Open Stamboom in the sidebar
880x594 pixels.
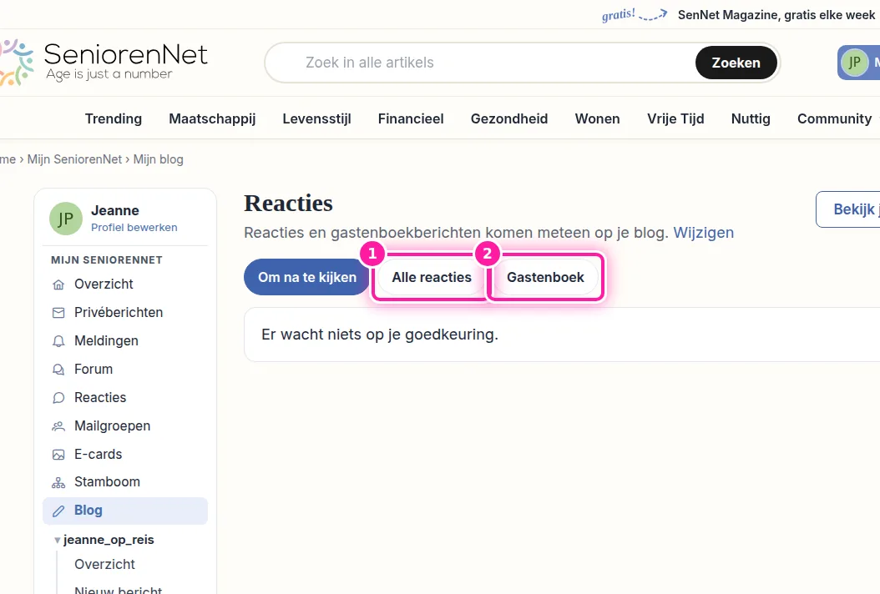(x=125, y=482)
